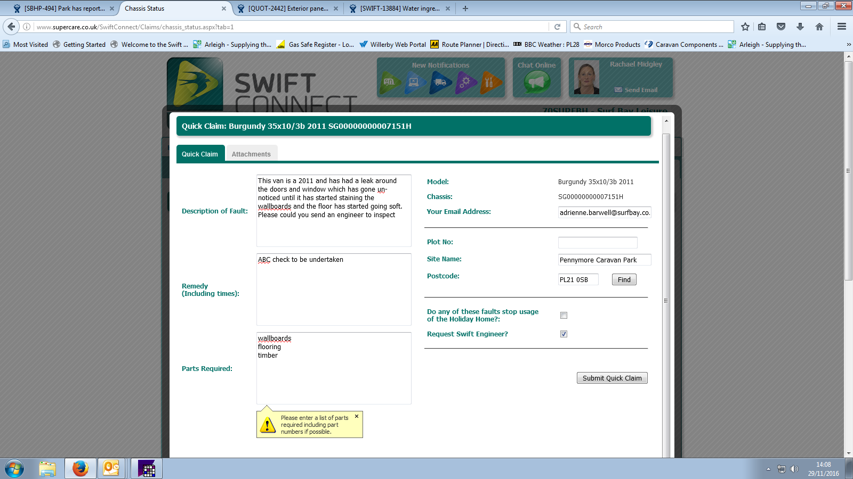Open the Caravan Components bookmark
This screenshot has width=853, height=479.
[684, 45]
